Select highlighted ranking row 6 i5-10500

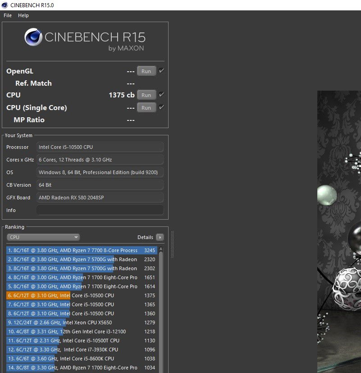point(82,295)
